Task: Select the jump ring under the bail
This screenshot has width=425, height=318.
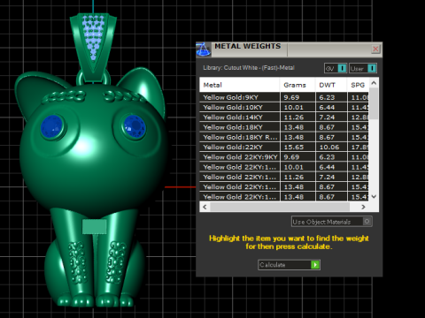Action: [93, 78]
